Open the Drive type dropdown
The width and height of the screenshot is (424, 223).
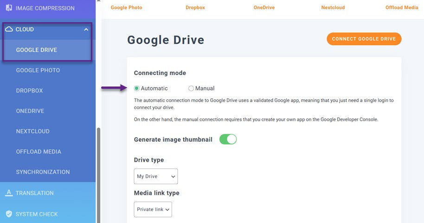(x=156, y=176)
